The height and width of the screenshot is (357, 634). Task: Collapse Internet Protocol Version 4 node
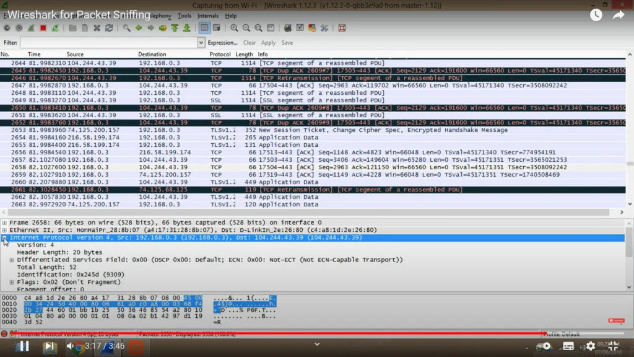click(x=4, y=237)
